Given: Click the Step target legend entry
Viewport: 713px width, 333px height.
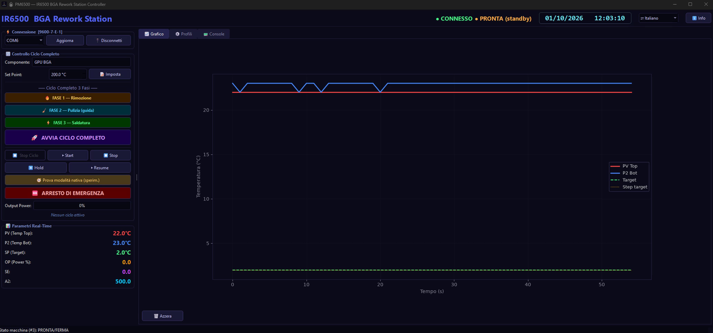Looking at the screenshot, I should click(629, 187).
